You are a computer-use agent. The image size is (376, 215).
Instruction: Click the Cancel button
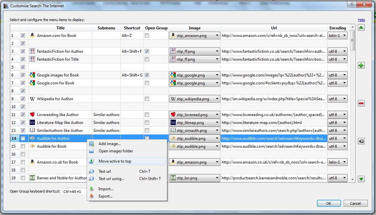[x=355, y=203]
